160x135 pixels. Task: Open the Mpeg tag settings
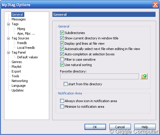click(x=21, y=29)
